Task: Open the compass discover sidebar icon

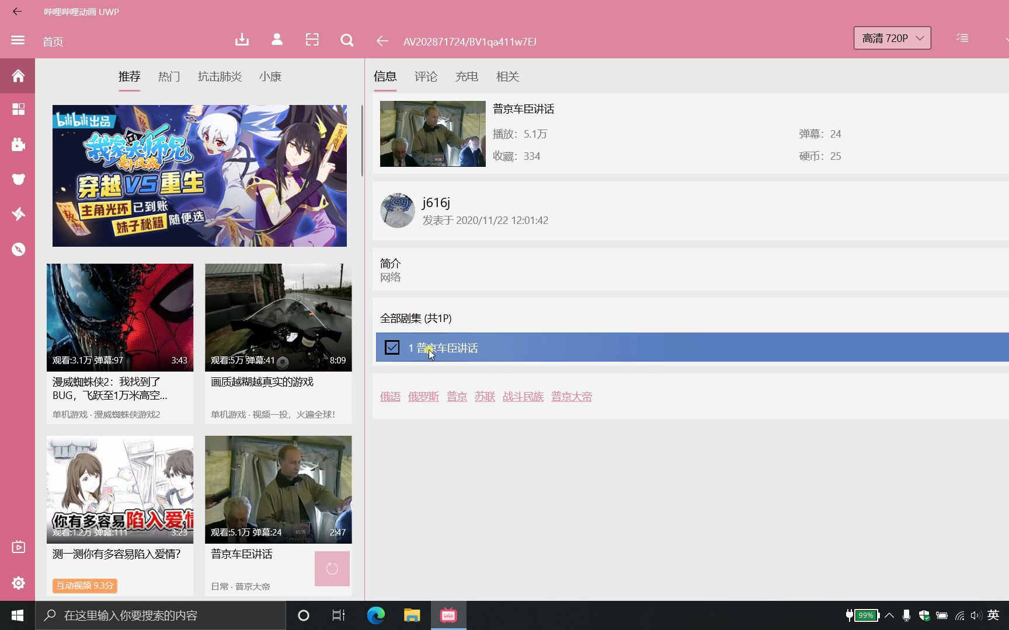Action: (x=18, y=249)
